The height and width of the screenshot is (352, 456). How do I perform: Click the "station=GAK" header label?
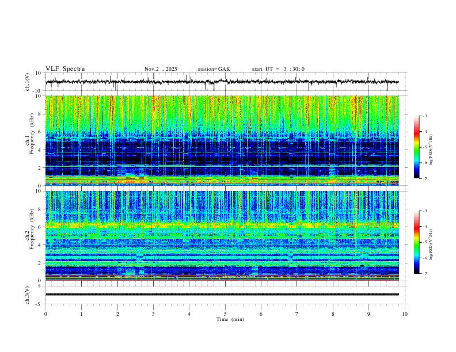coord(214,69)
